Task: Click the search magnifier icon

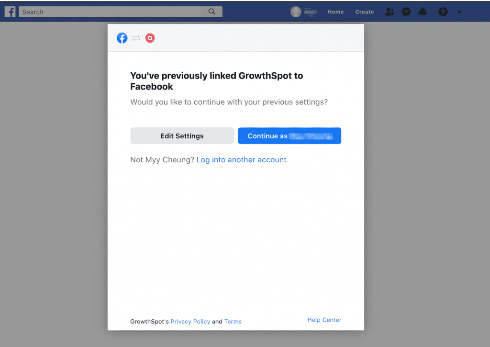Action: (x=212, y=11)
